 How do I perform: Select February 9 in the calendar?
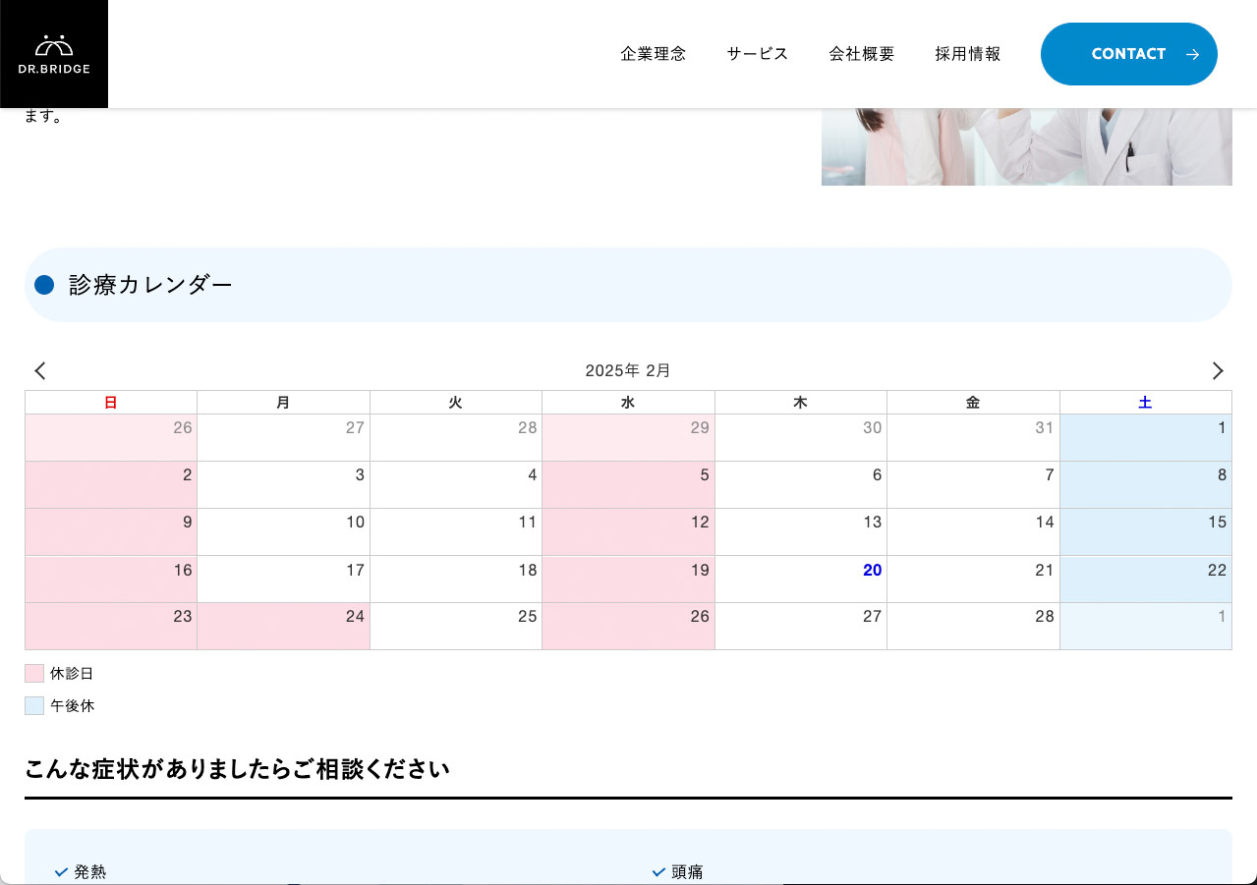pyautogui.click(x=111, y=532)
